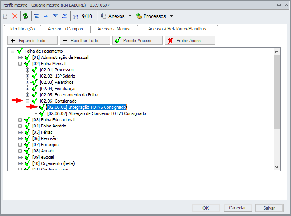Select the [06] Rescisão tree item
This screenshot has height=216, width=291.
pos(45,139)
